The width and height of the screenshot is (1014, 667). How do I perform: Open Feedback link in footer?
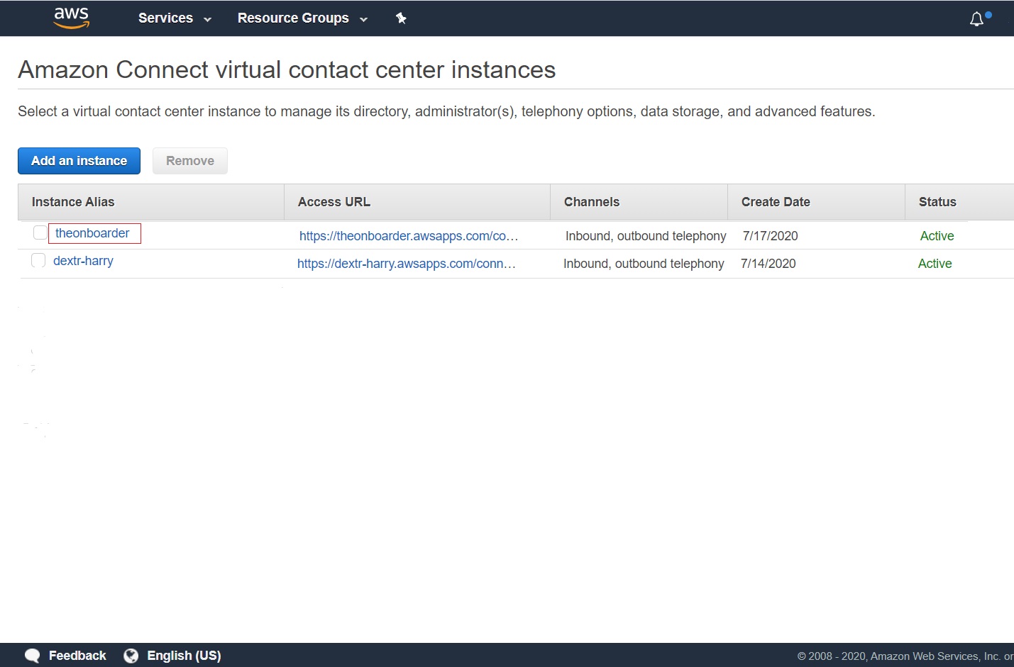(x=77, y=656)
